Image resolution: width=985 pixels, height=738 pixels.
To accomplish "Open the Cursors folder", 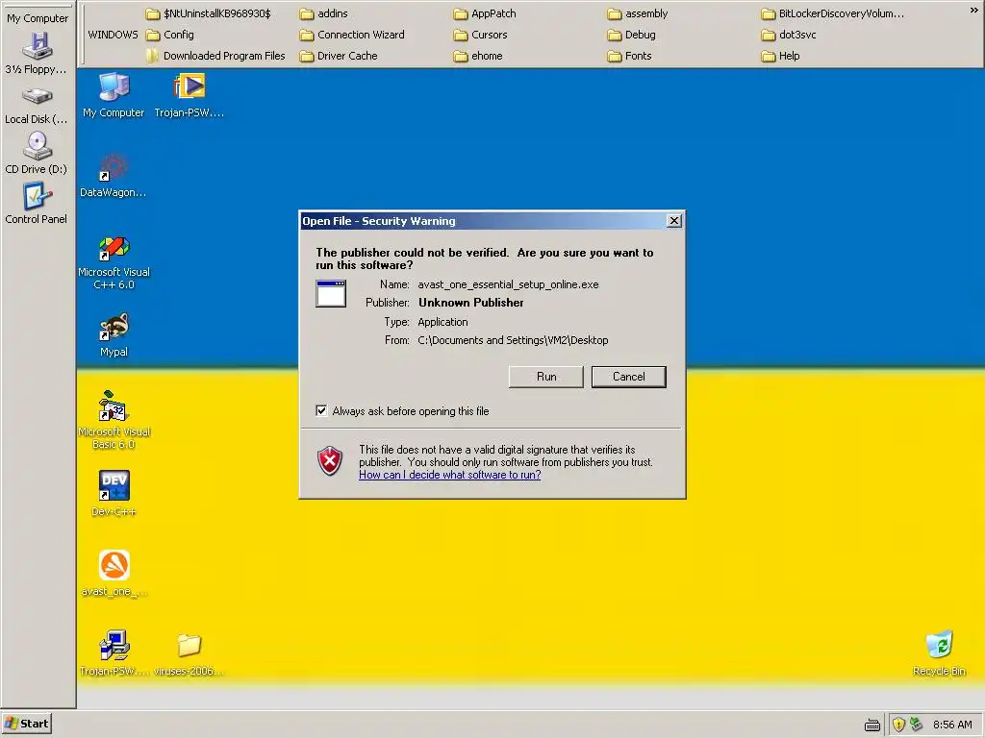I will (481, 35).
